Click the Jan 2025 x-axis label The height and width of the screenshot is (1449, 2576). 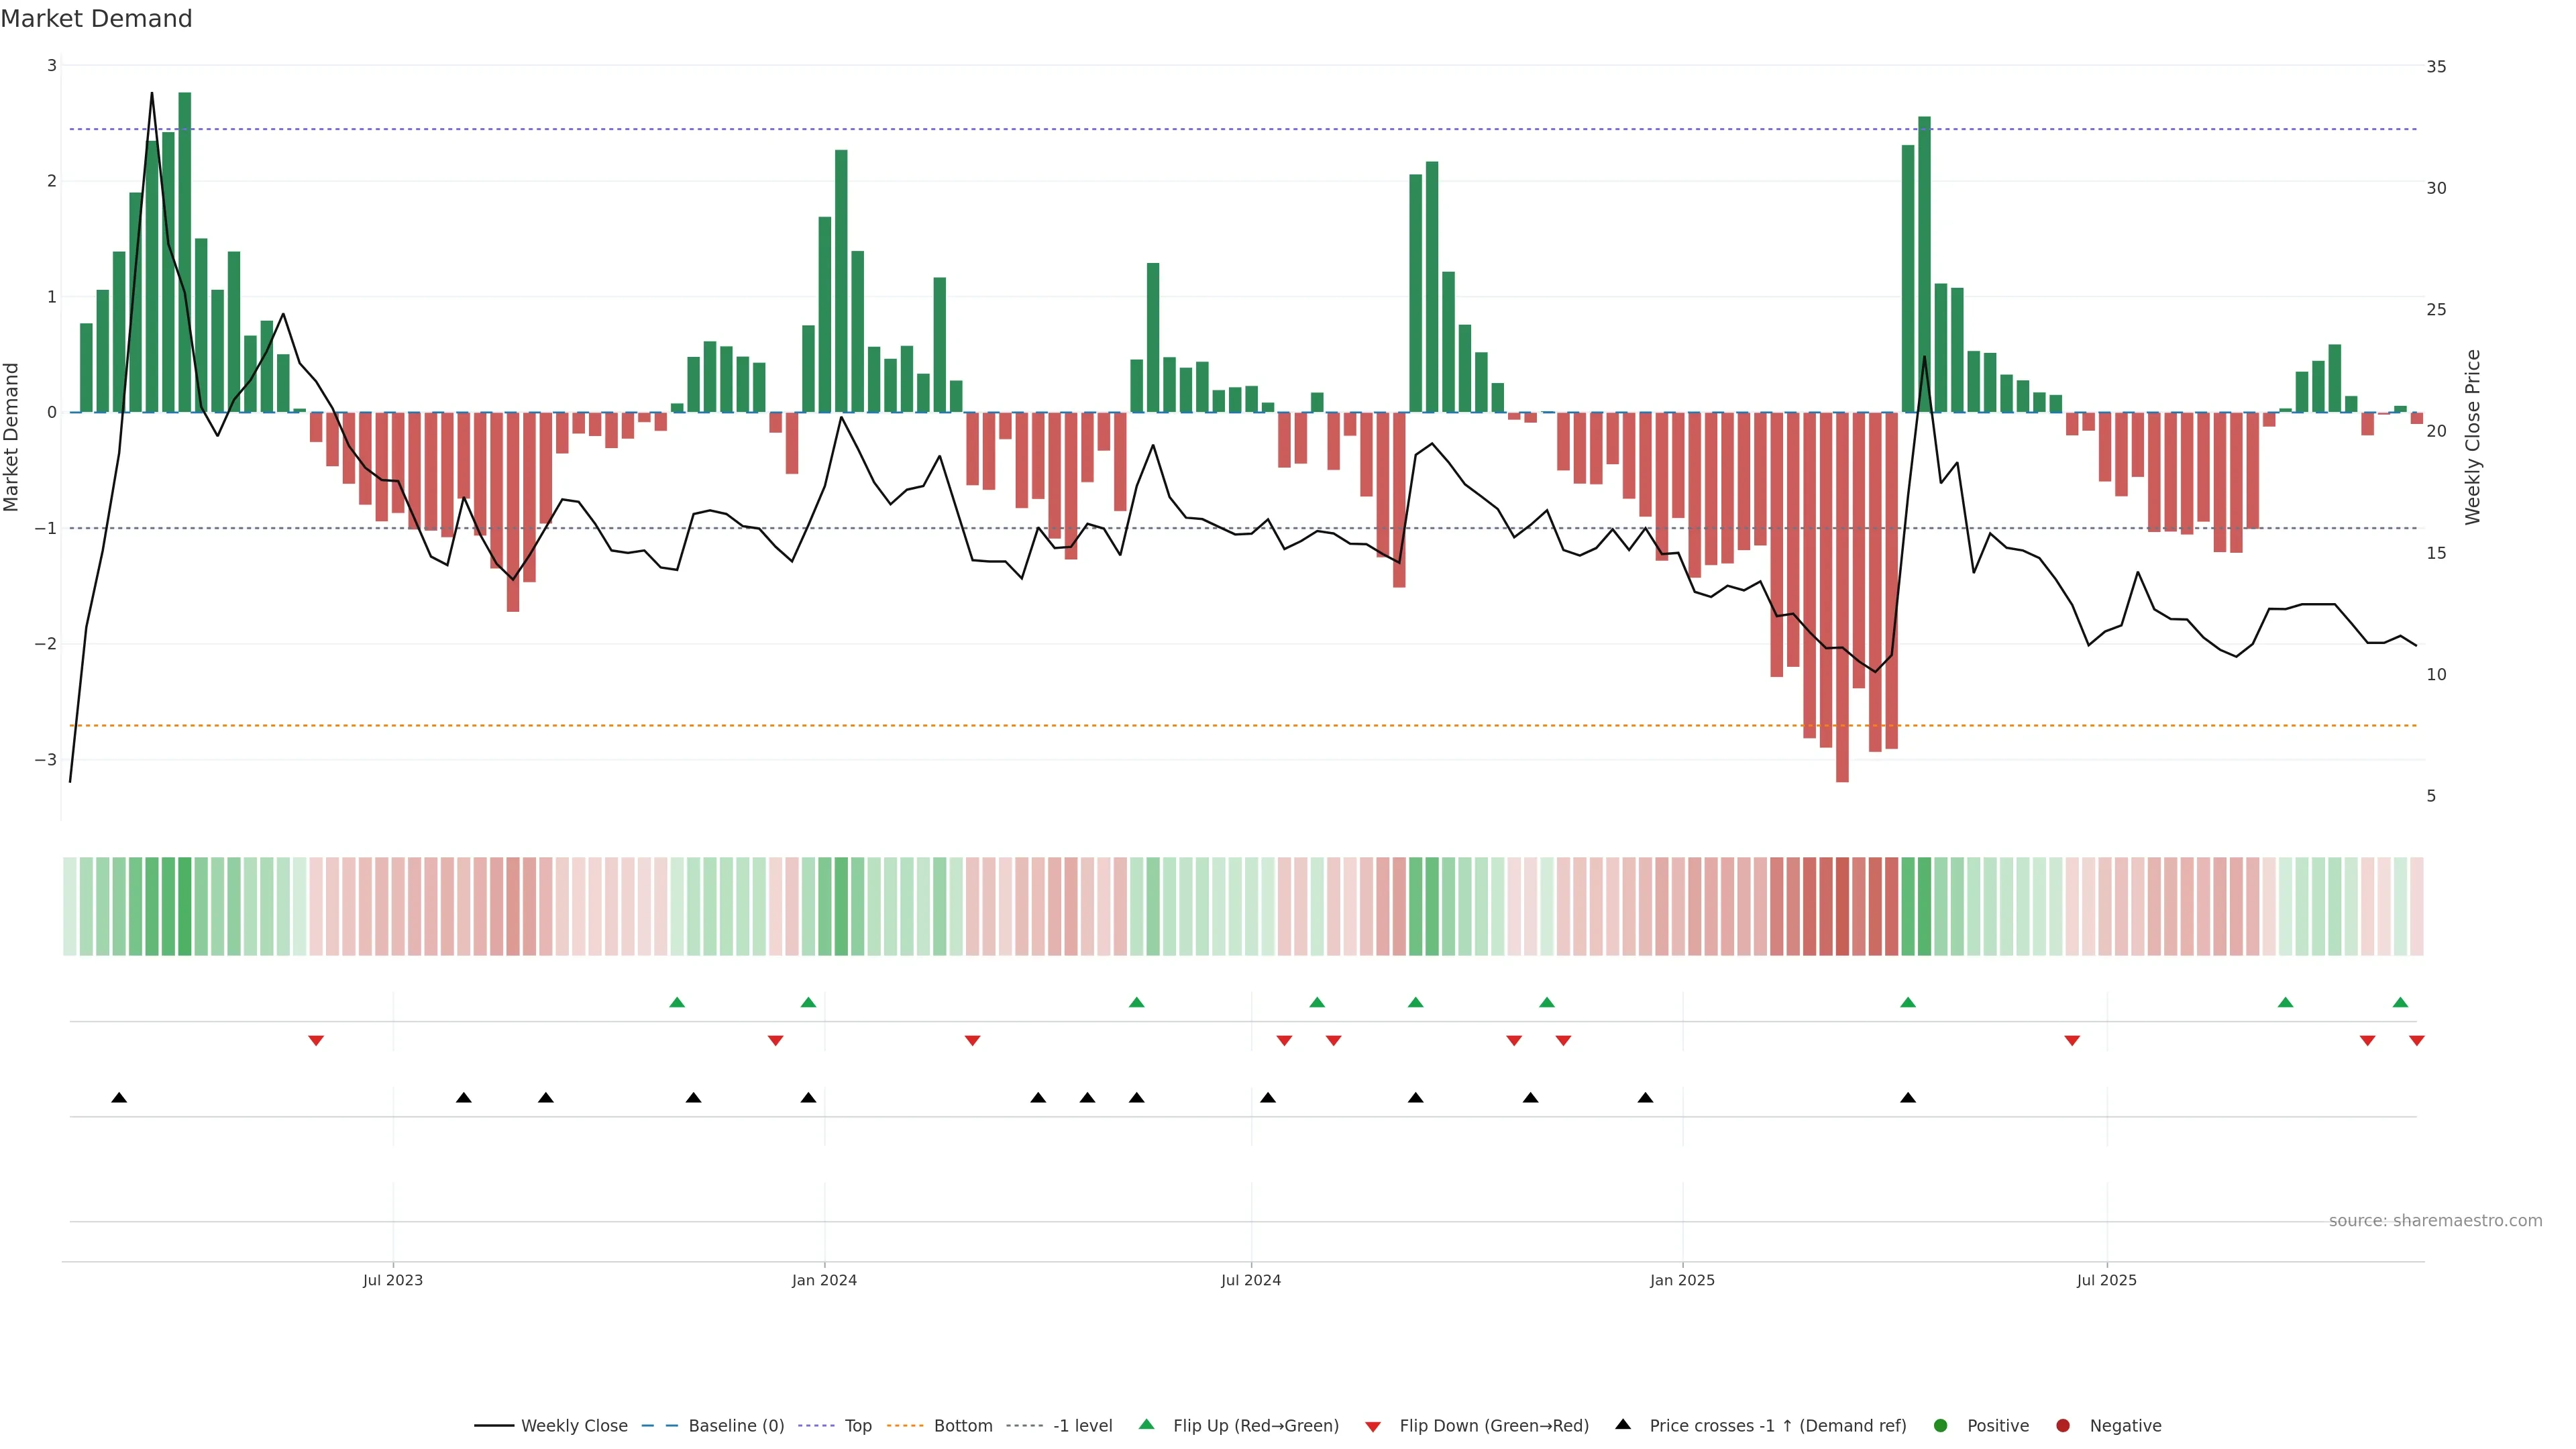click(x=1682, y=1281)
